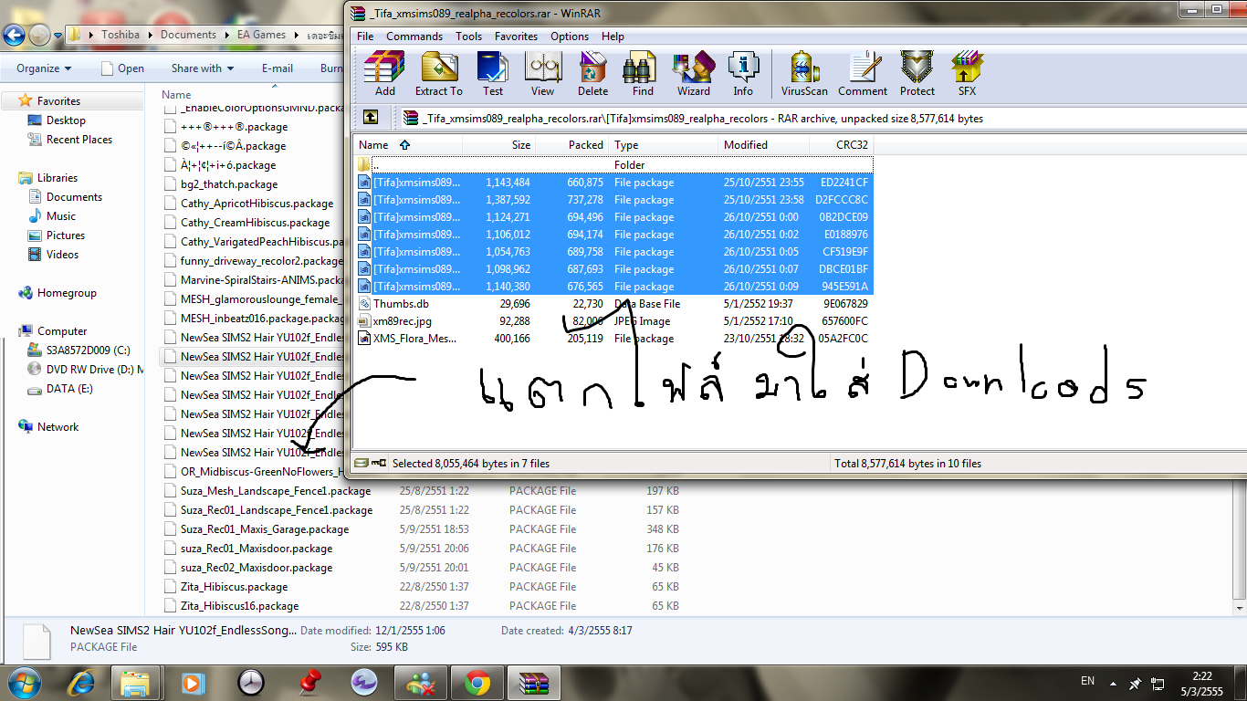Screen dimensions: 1247x701
Task: Click the Windows Start button
Action: pyautogui.click(x=25, y=682)
